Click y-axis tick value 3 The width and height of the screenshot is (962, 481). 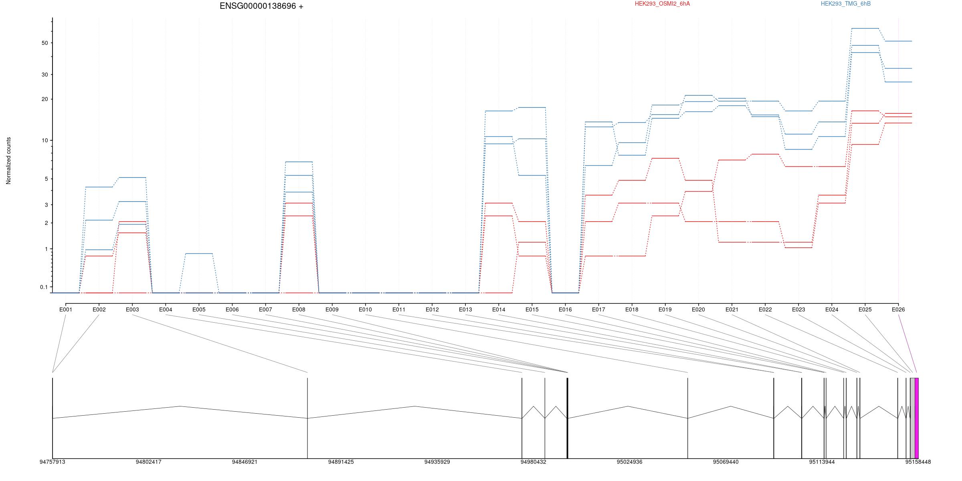pos(46,205)
